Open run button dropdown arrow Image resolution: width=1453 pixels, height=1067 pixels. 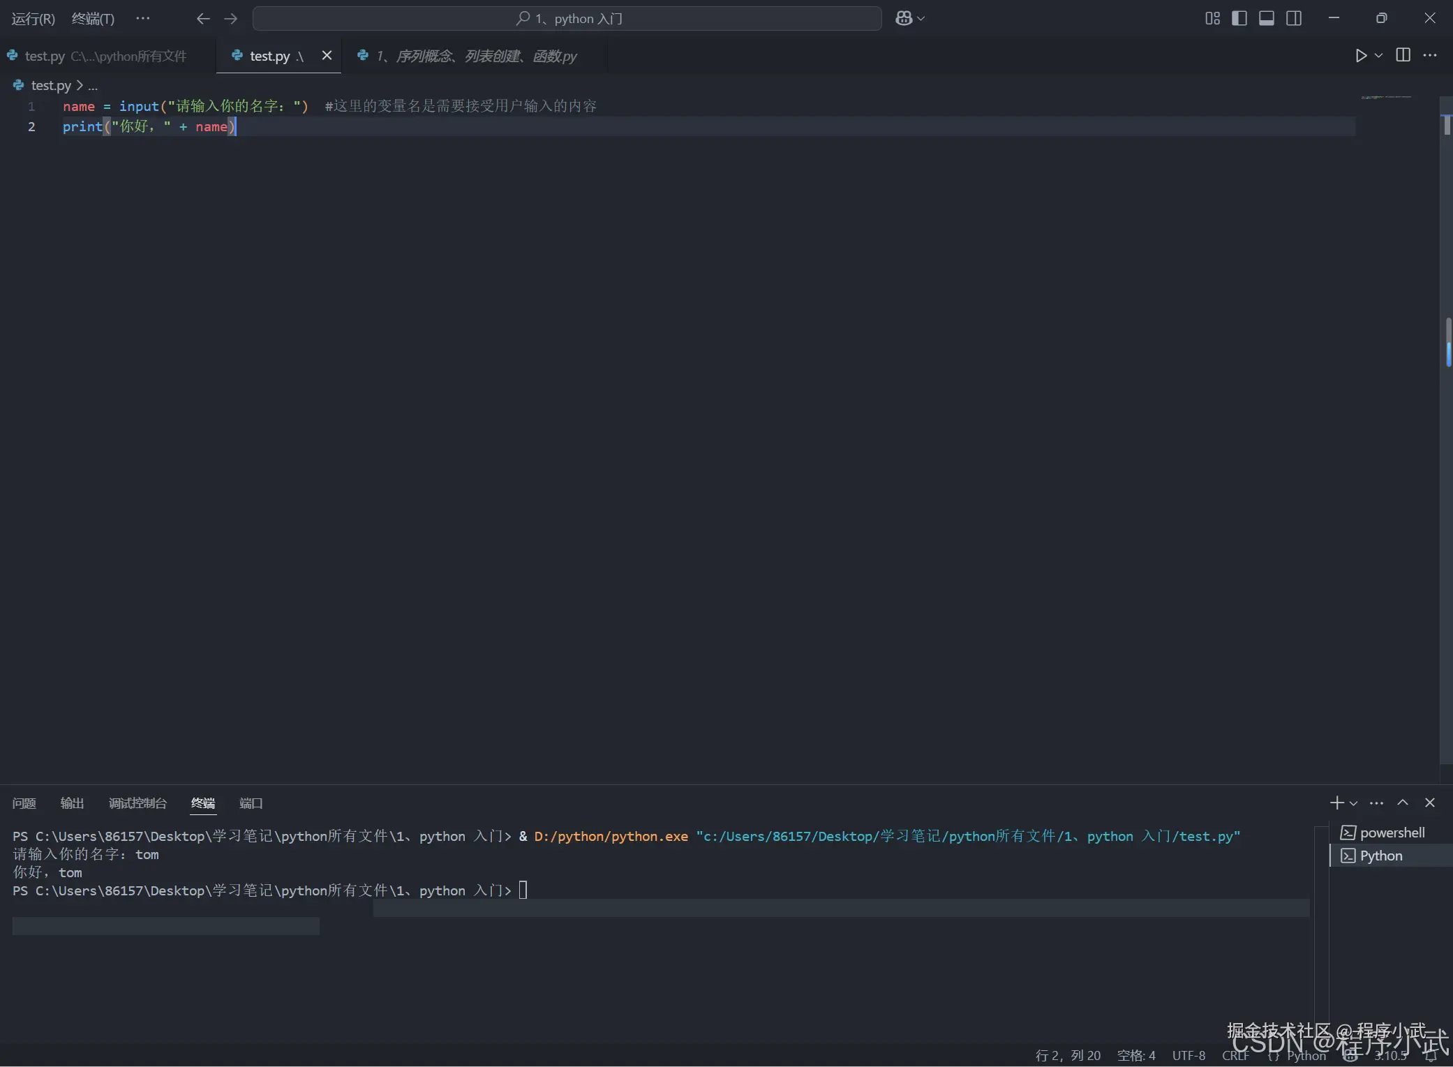pyautogui.click(x=1378, y=56)
